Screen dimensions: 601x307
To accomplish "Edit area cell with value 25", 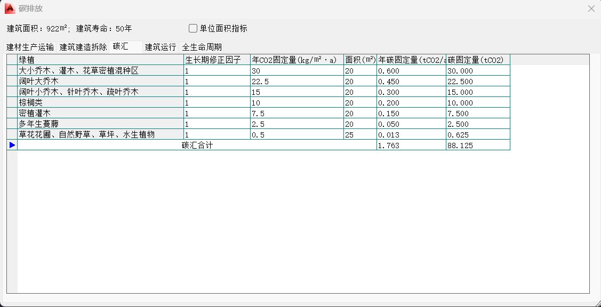I will (360, 134).
